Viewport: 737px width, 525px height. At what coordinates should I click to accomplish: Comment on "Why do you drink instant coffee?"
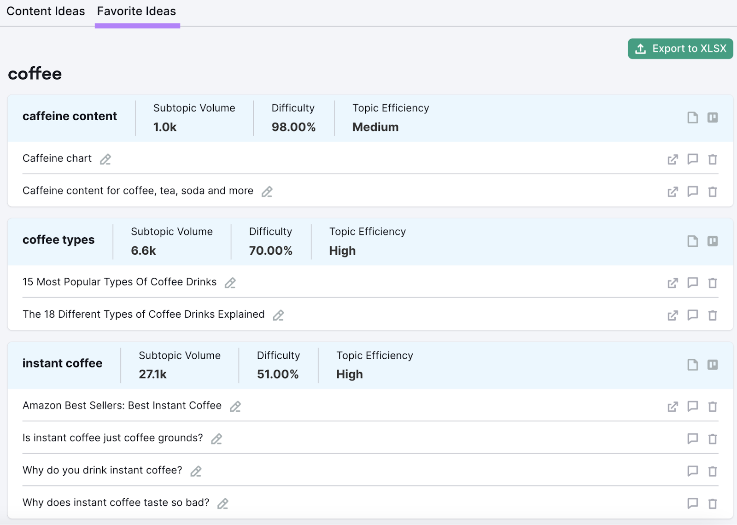(x=693, y=471)
